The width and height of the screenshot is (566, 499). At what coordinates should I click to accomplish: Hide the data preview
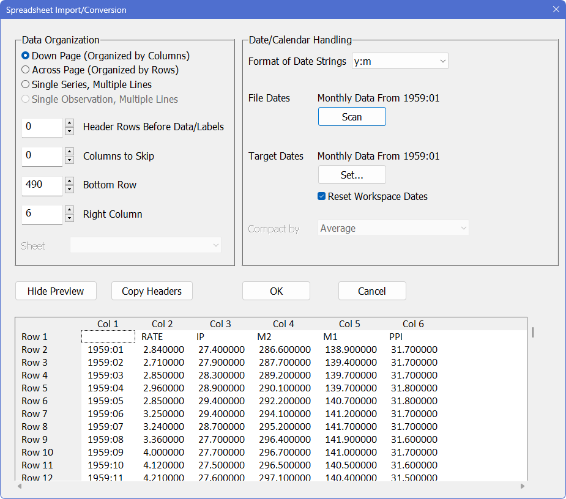click(x=56, y=291)
